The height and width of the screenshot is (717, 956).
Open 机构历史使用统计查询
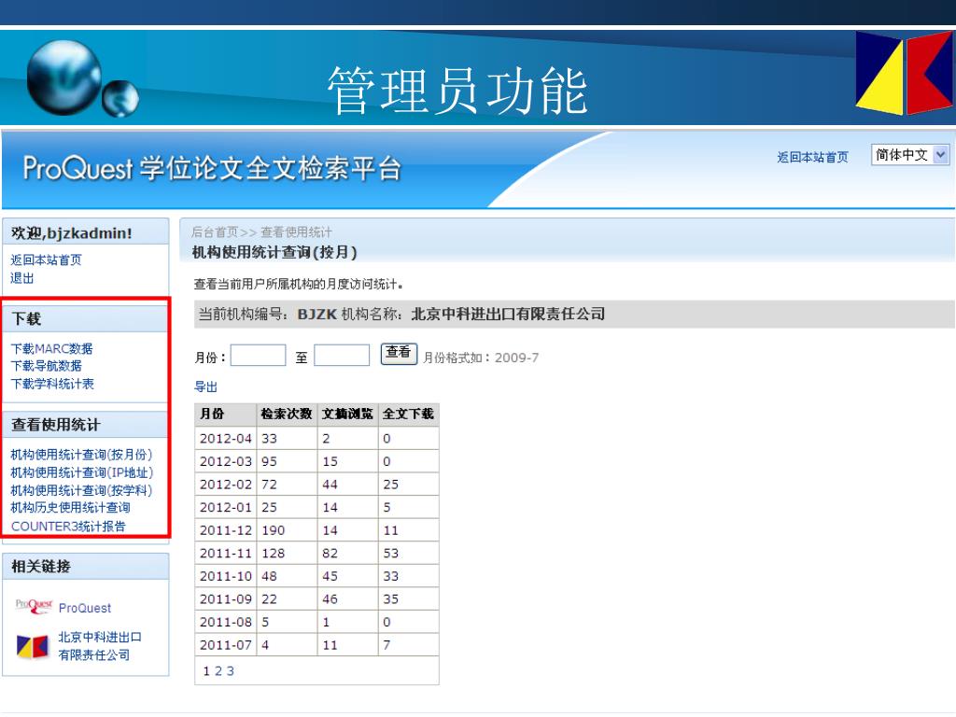(x=70, y=508)
